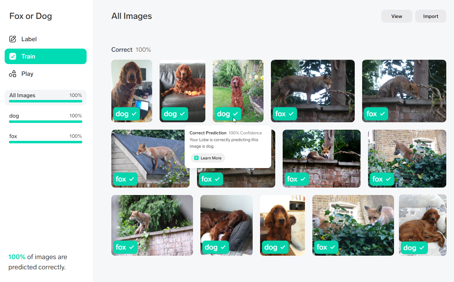Click the fox label checkmark on shed roof image
The image size is (454, 282).
[x=131, y=179]
